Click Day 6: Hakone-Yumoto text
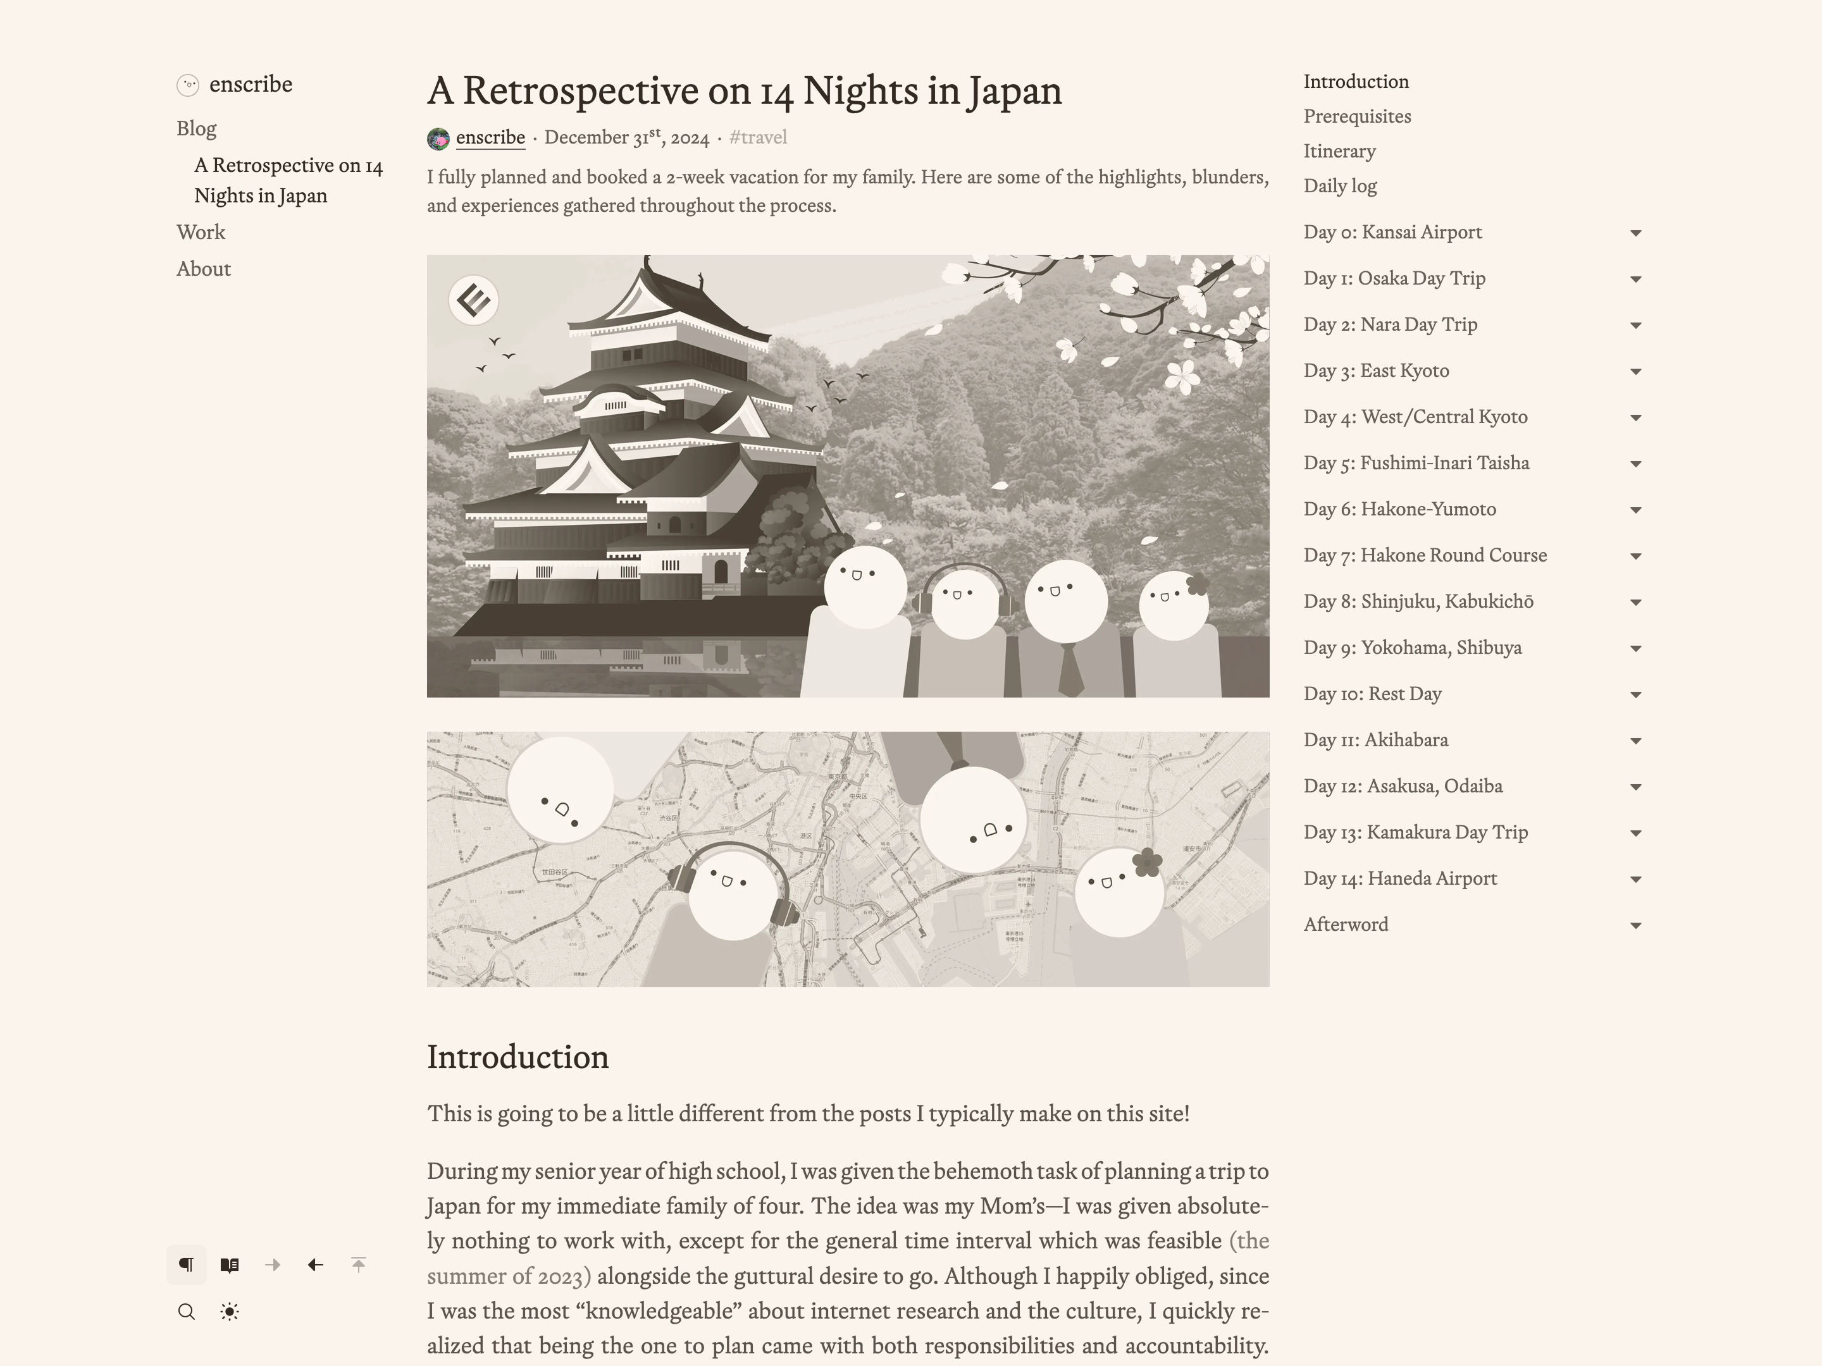Image resolution: width=1822 pixels, height=1366 pixels. point(1399,509)
